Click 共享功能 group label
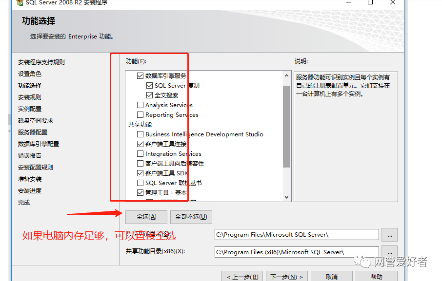The height and width of the screenshot is (281, 442). (x=140, y=124)
